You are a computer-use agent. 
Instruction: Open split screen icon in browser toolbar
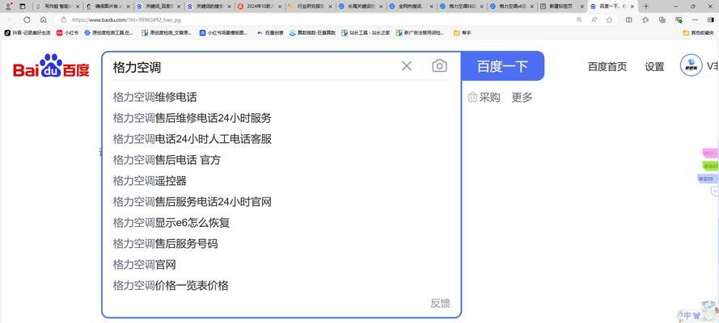[629, 19]
